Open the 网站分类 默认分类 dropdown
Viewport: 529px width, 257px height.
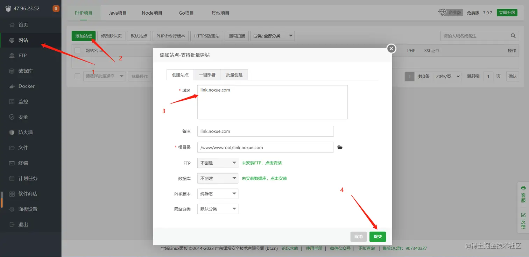click(218, 209)
